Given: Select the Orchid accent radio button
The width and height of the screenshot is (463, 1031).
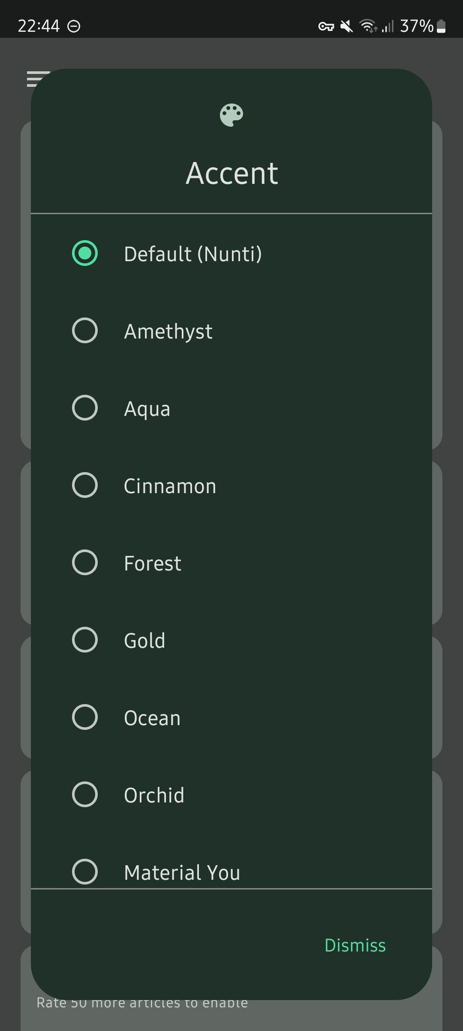Looking at the screenshot, I should pyautogui.click(x=85, y=794).
